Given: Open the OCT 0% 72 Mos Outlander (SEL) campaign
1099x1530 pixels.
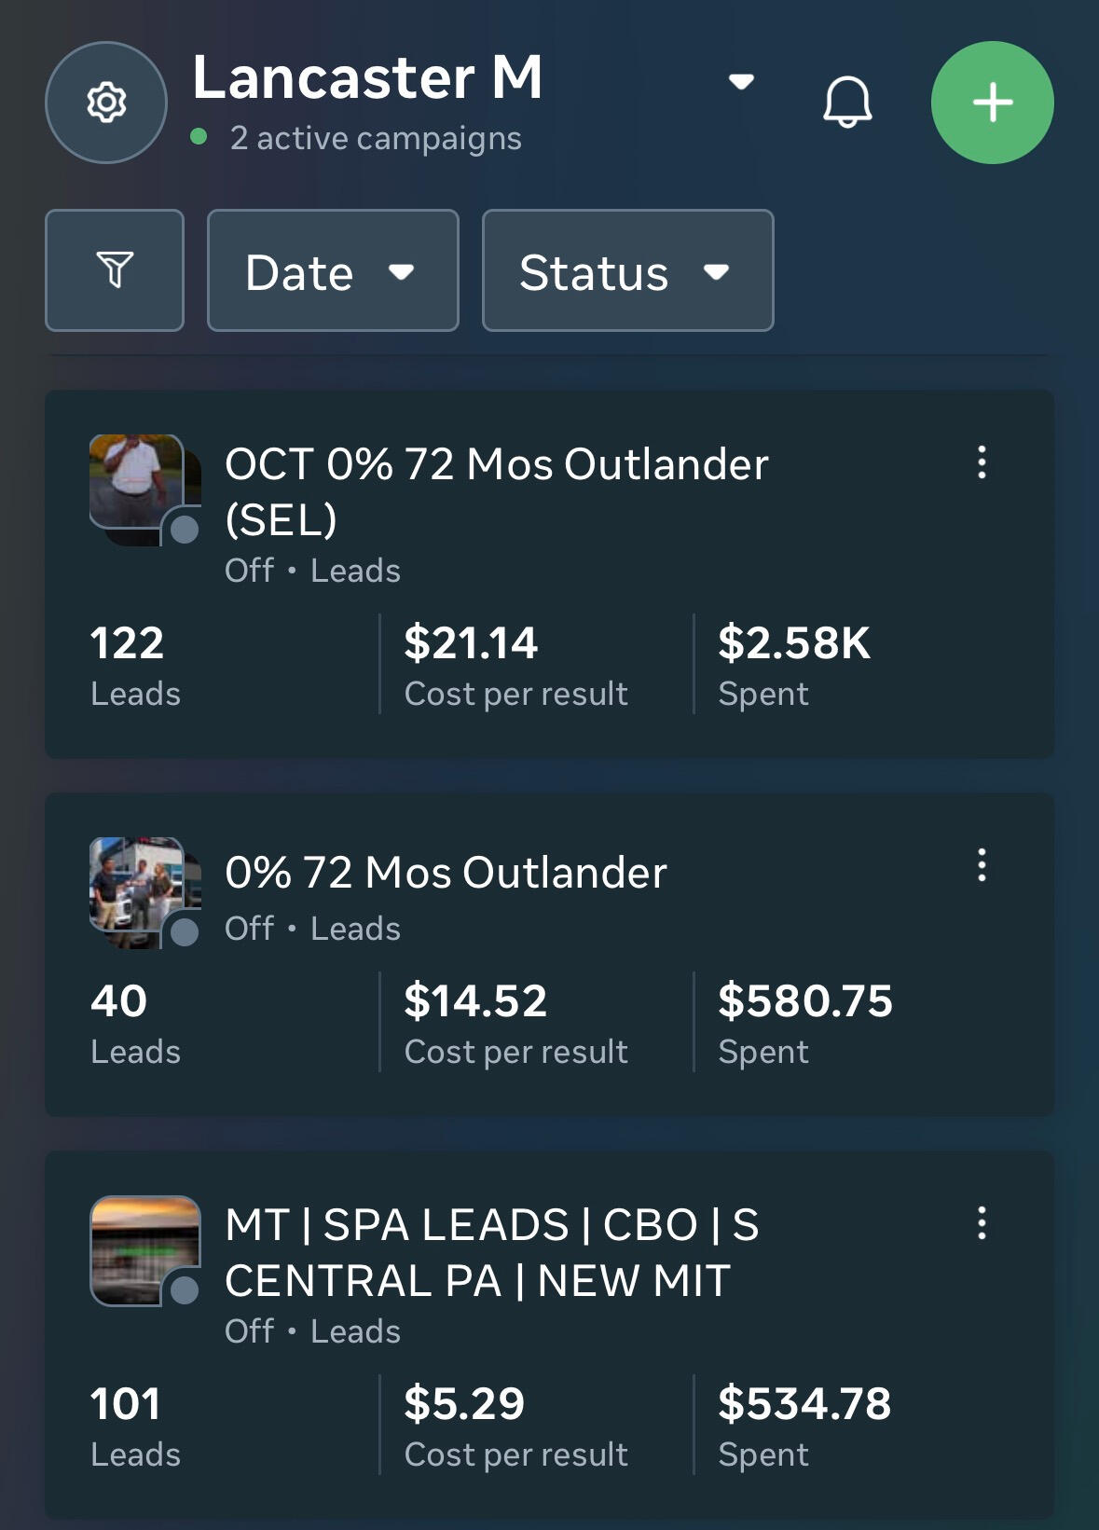Looking at the screenshot, I should pos(497,491).
